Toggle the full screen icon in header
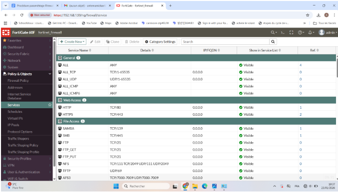Screen dimensions: 338x193 click(x=291, y=32)
